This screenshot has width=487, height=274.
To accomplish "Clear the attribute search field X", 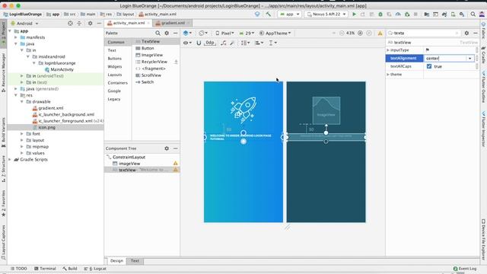I will 457,33.
